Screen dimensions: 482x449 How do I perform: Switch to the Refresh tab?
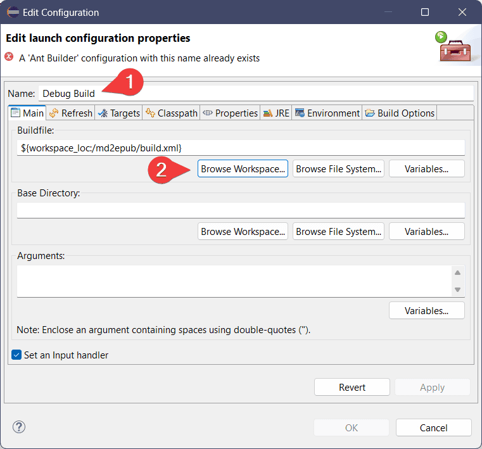tap(71, 113)
